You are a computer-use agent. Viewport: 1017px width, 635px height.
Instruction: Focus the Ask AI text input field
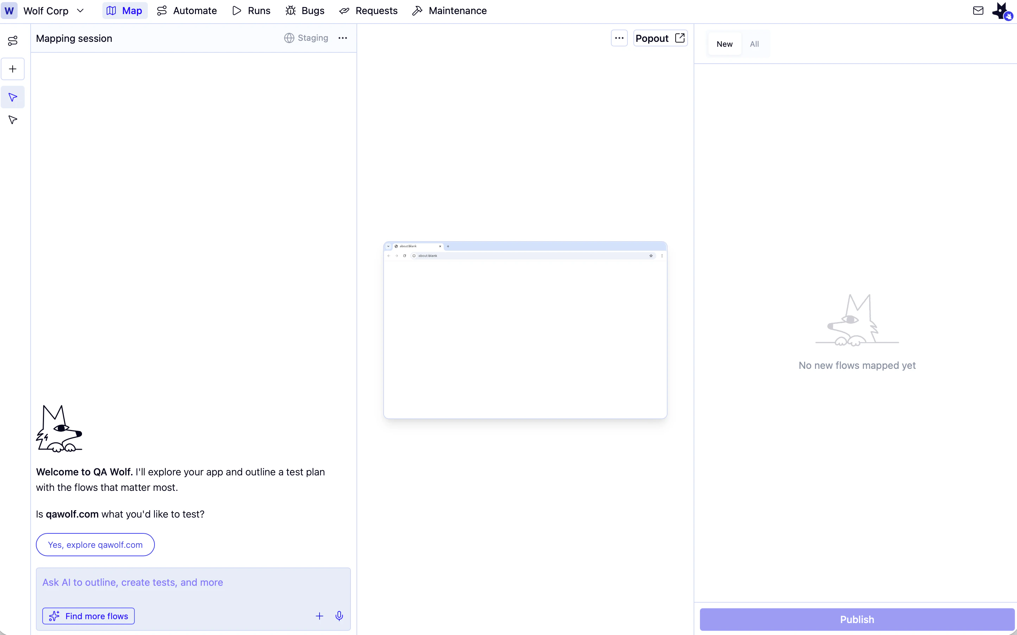pyautogui.click(x=193, y=583)
